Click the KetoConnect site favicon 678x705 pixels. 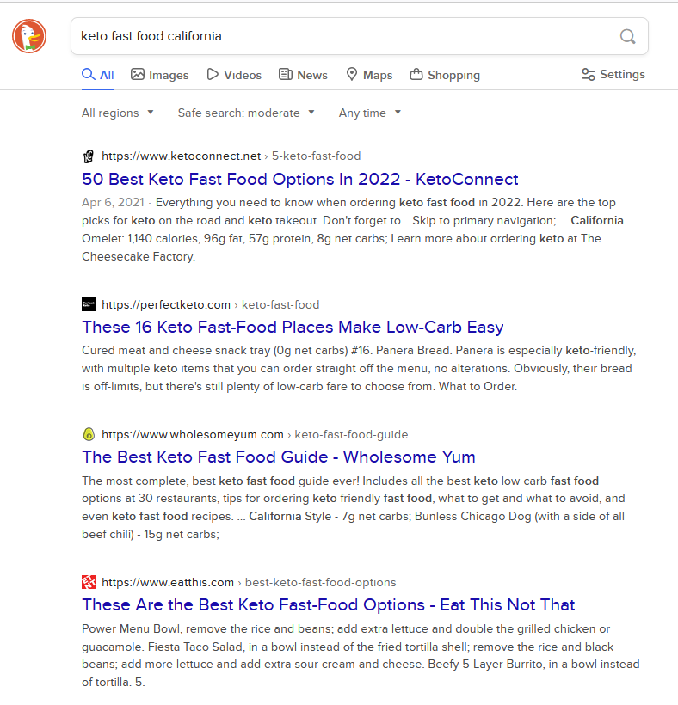[x=89, y=156]
